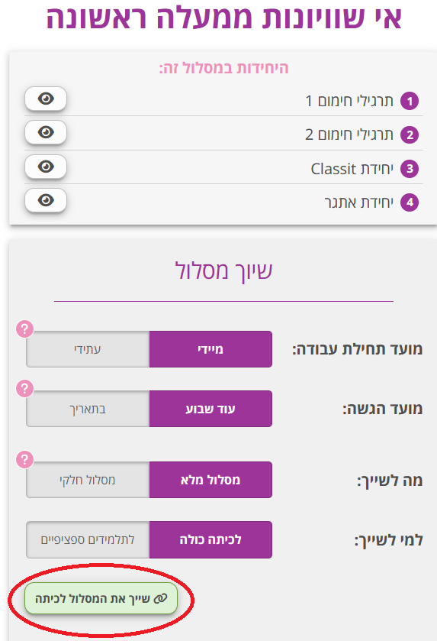Select מיידי start time option

210,349
